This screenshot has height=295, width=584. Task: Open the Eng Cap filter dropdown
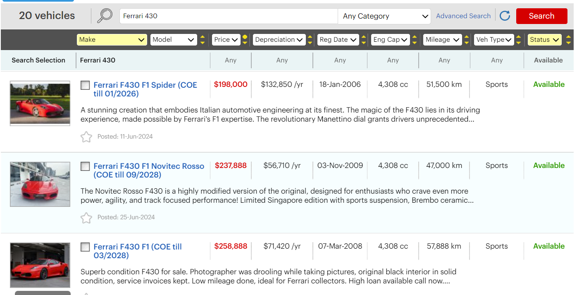point(390,40)
